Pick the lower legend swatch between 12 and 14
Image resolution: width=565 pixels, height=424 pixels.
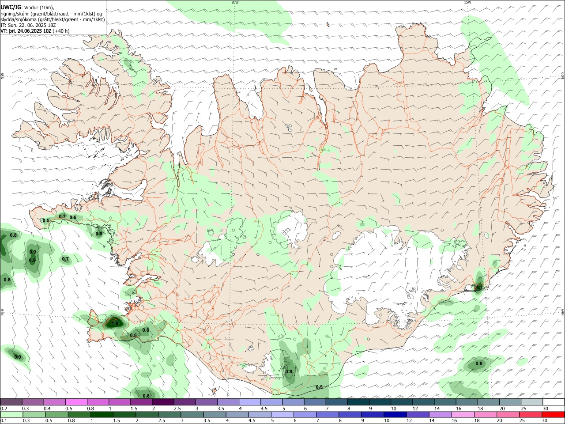418,415
